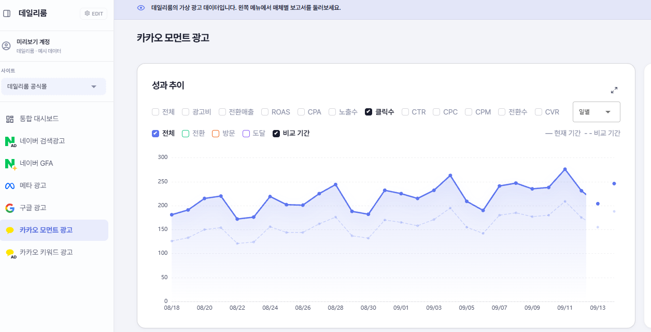Viewport: 651px width, 332px height.
Task: Enable the CTR metric checkbox
Action: (x=405, y=112)
